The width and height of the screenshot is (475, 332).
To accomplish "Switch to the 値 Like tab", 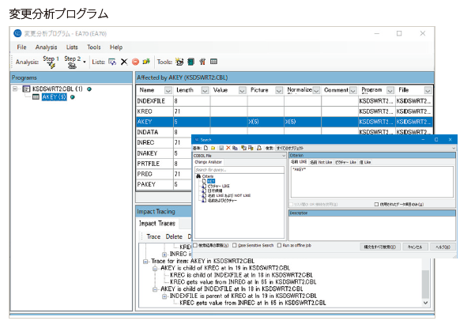I will [x=365, y=162].
